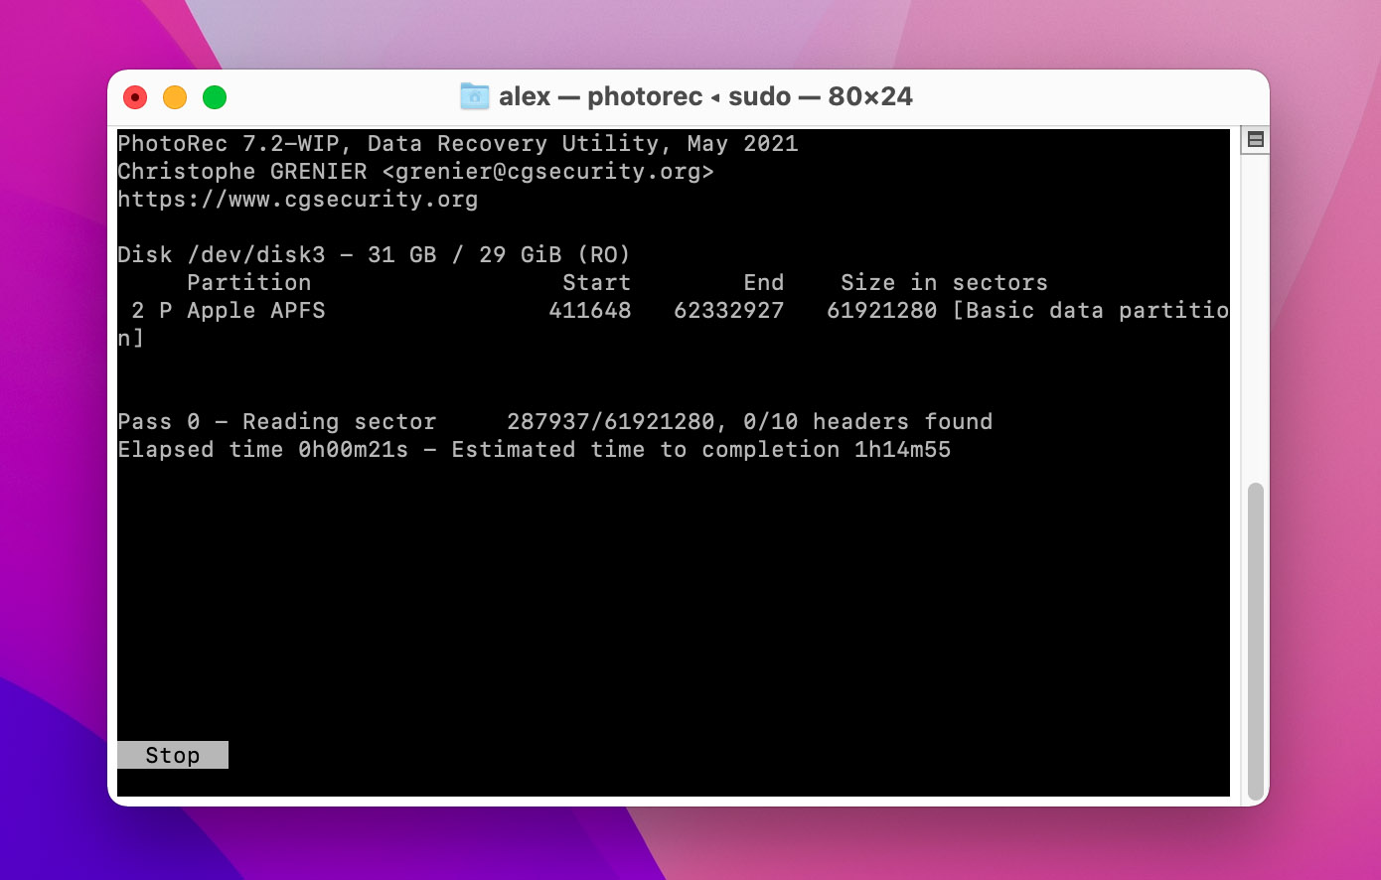Click the "1h14m55" estimated completion time

pos(903,450)
